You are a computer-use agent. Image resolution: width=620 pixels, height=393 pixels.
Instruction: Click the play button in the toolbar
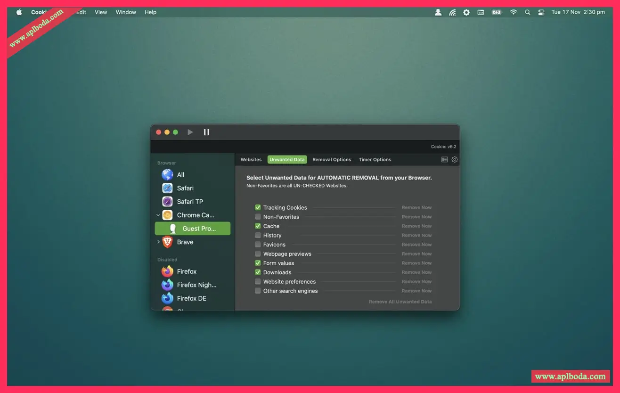point(190,132)
